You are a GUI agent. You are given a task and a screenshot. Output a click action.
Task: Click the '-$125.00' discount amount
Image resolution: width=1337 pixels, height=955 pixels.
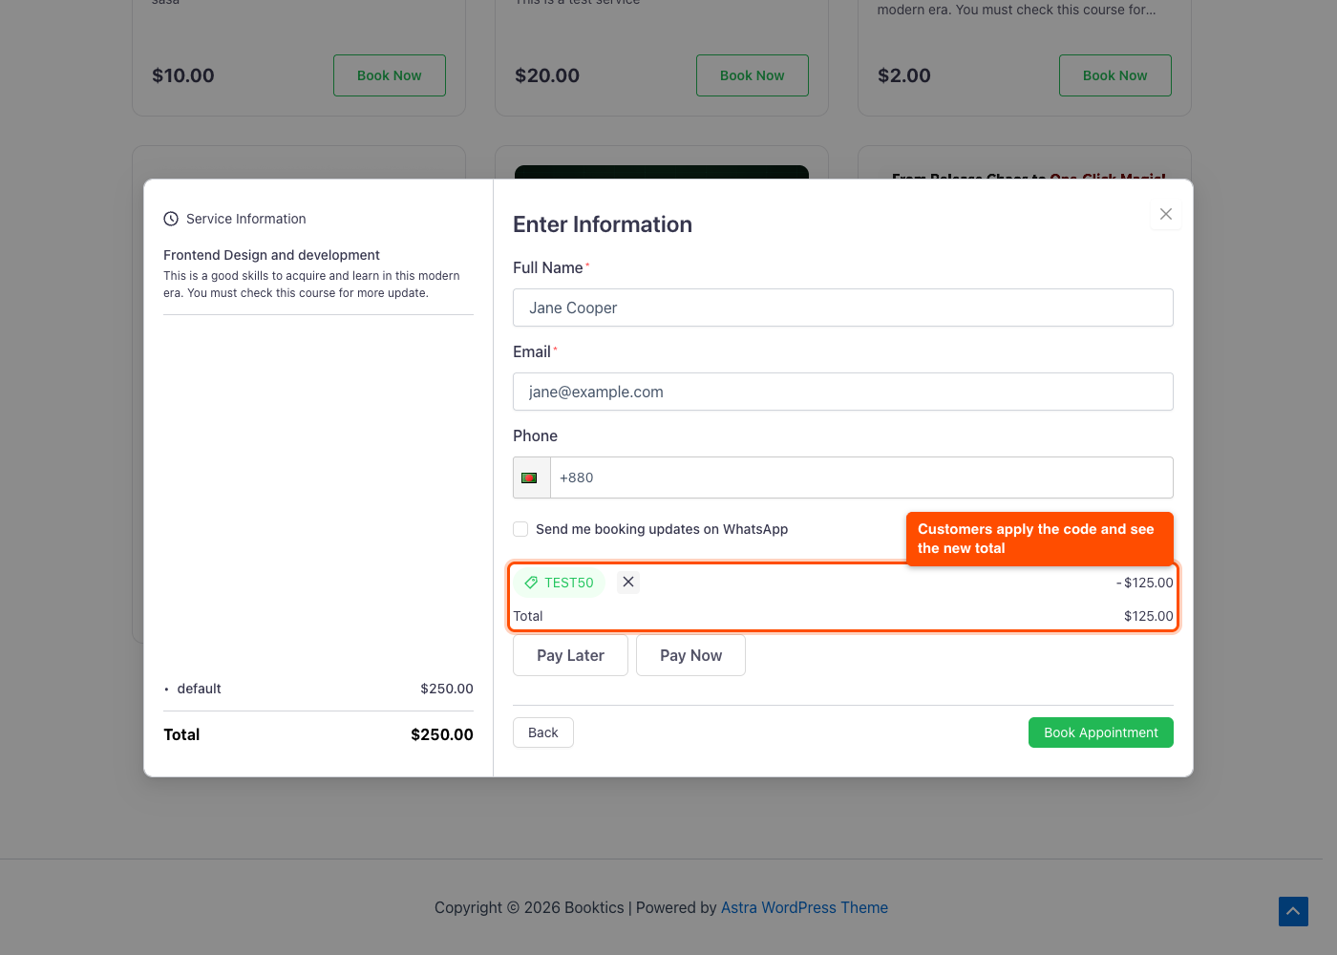coord(1144,583)
